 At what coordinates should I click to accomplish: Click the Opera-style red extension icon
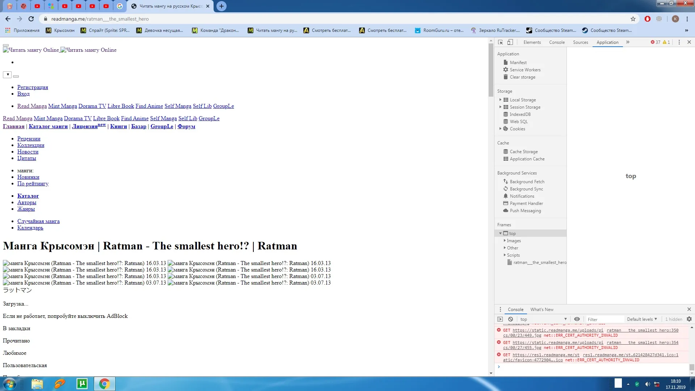[x=647, y=19]
